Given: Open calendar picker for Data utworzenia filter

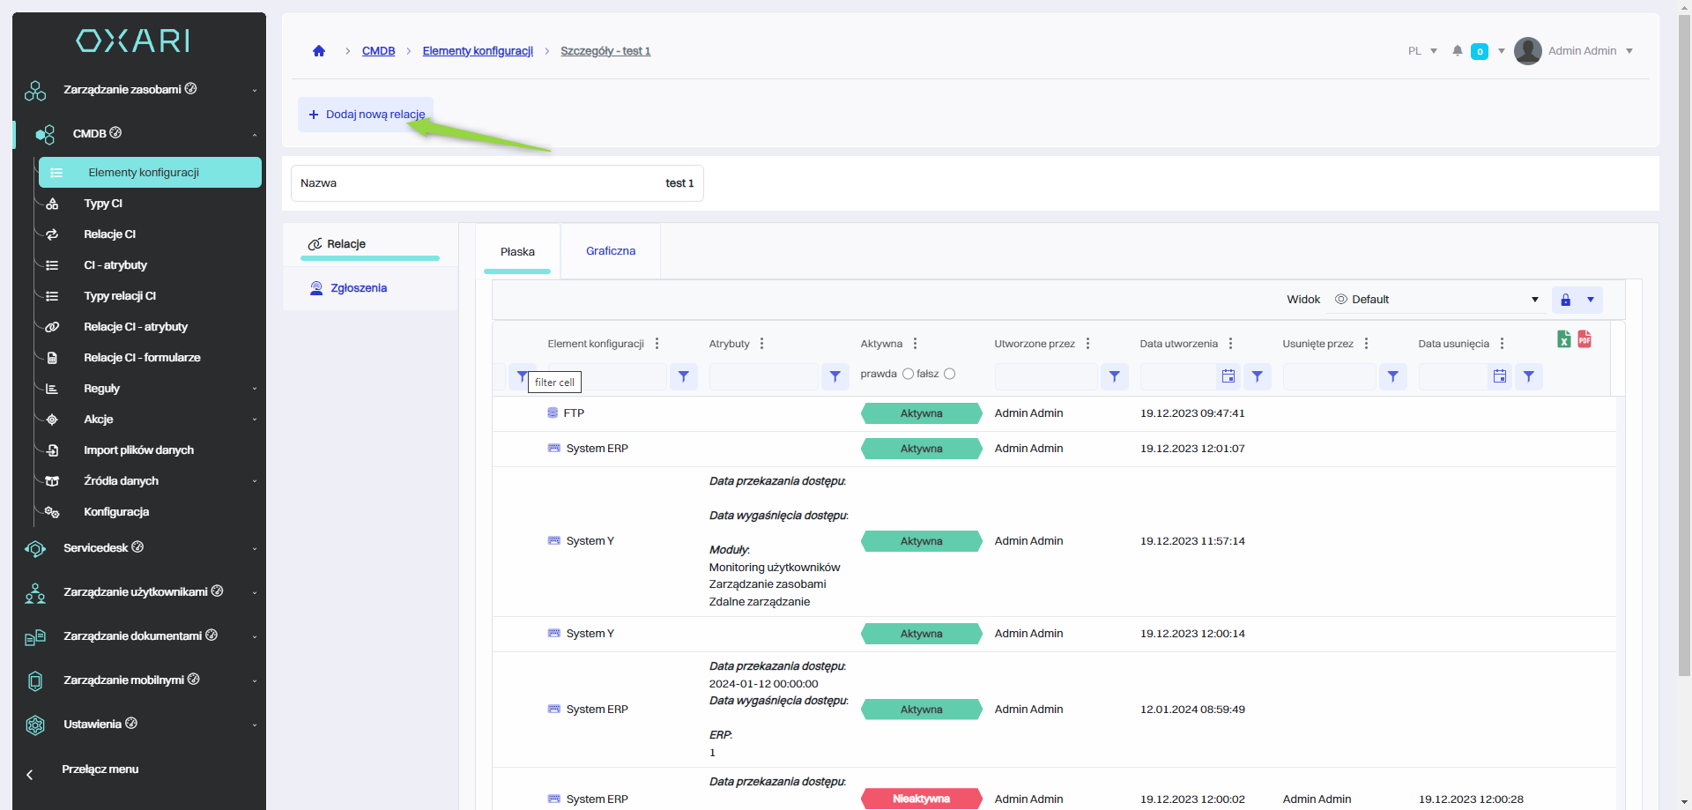Looking at the screenshot, I should 1228,376.
